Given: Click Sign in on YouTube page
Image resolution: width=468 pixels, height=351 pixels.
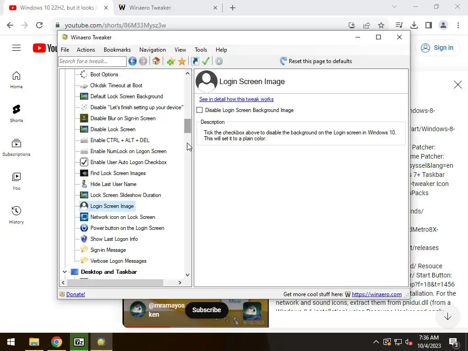Looking at the screenshot, I should [438, 48].
